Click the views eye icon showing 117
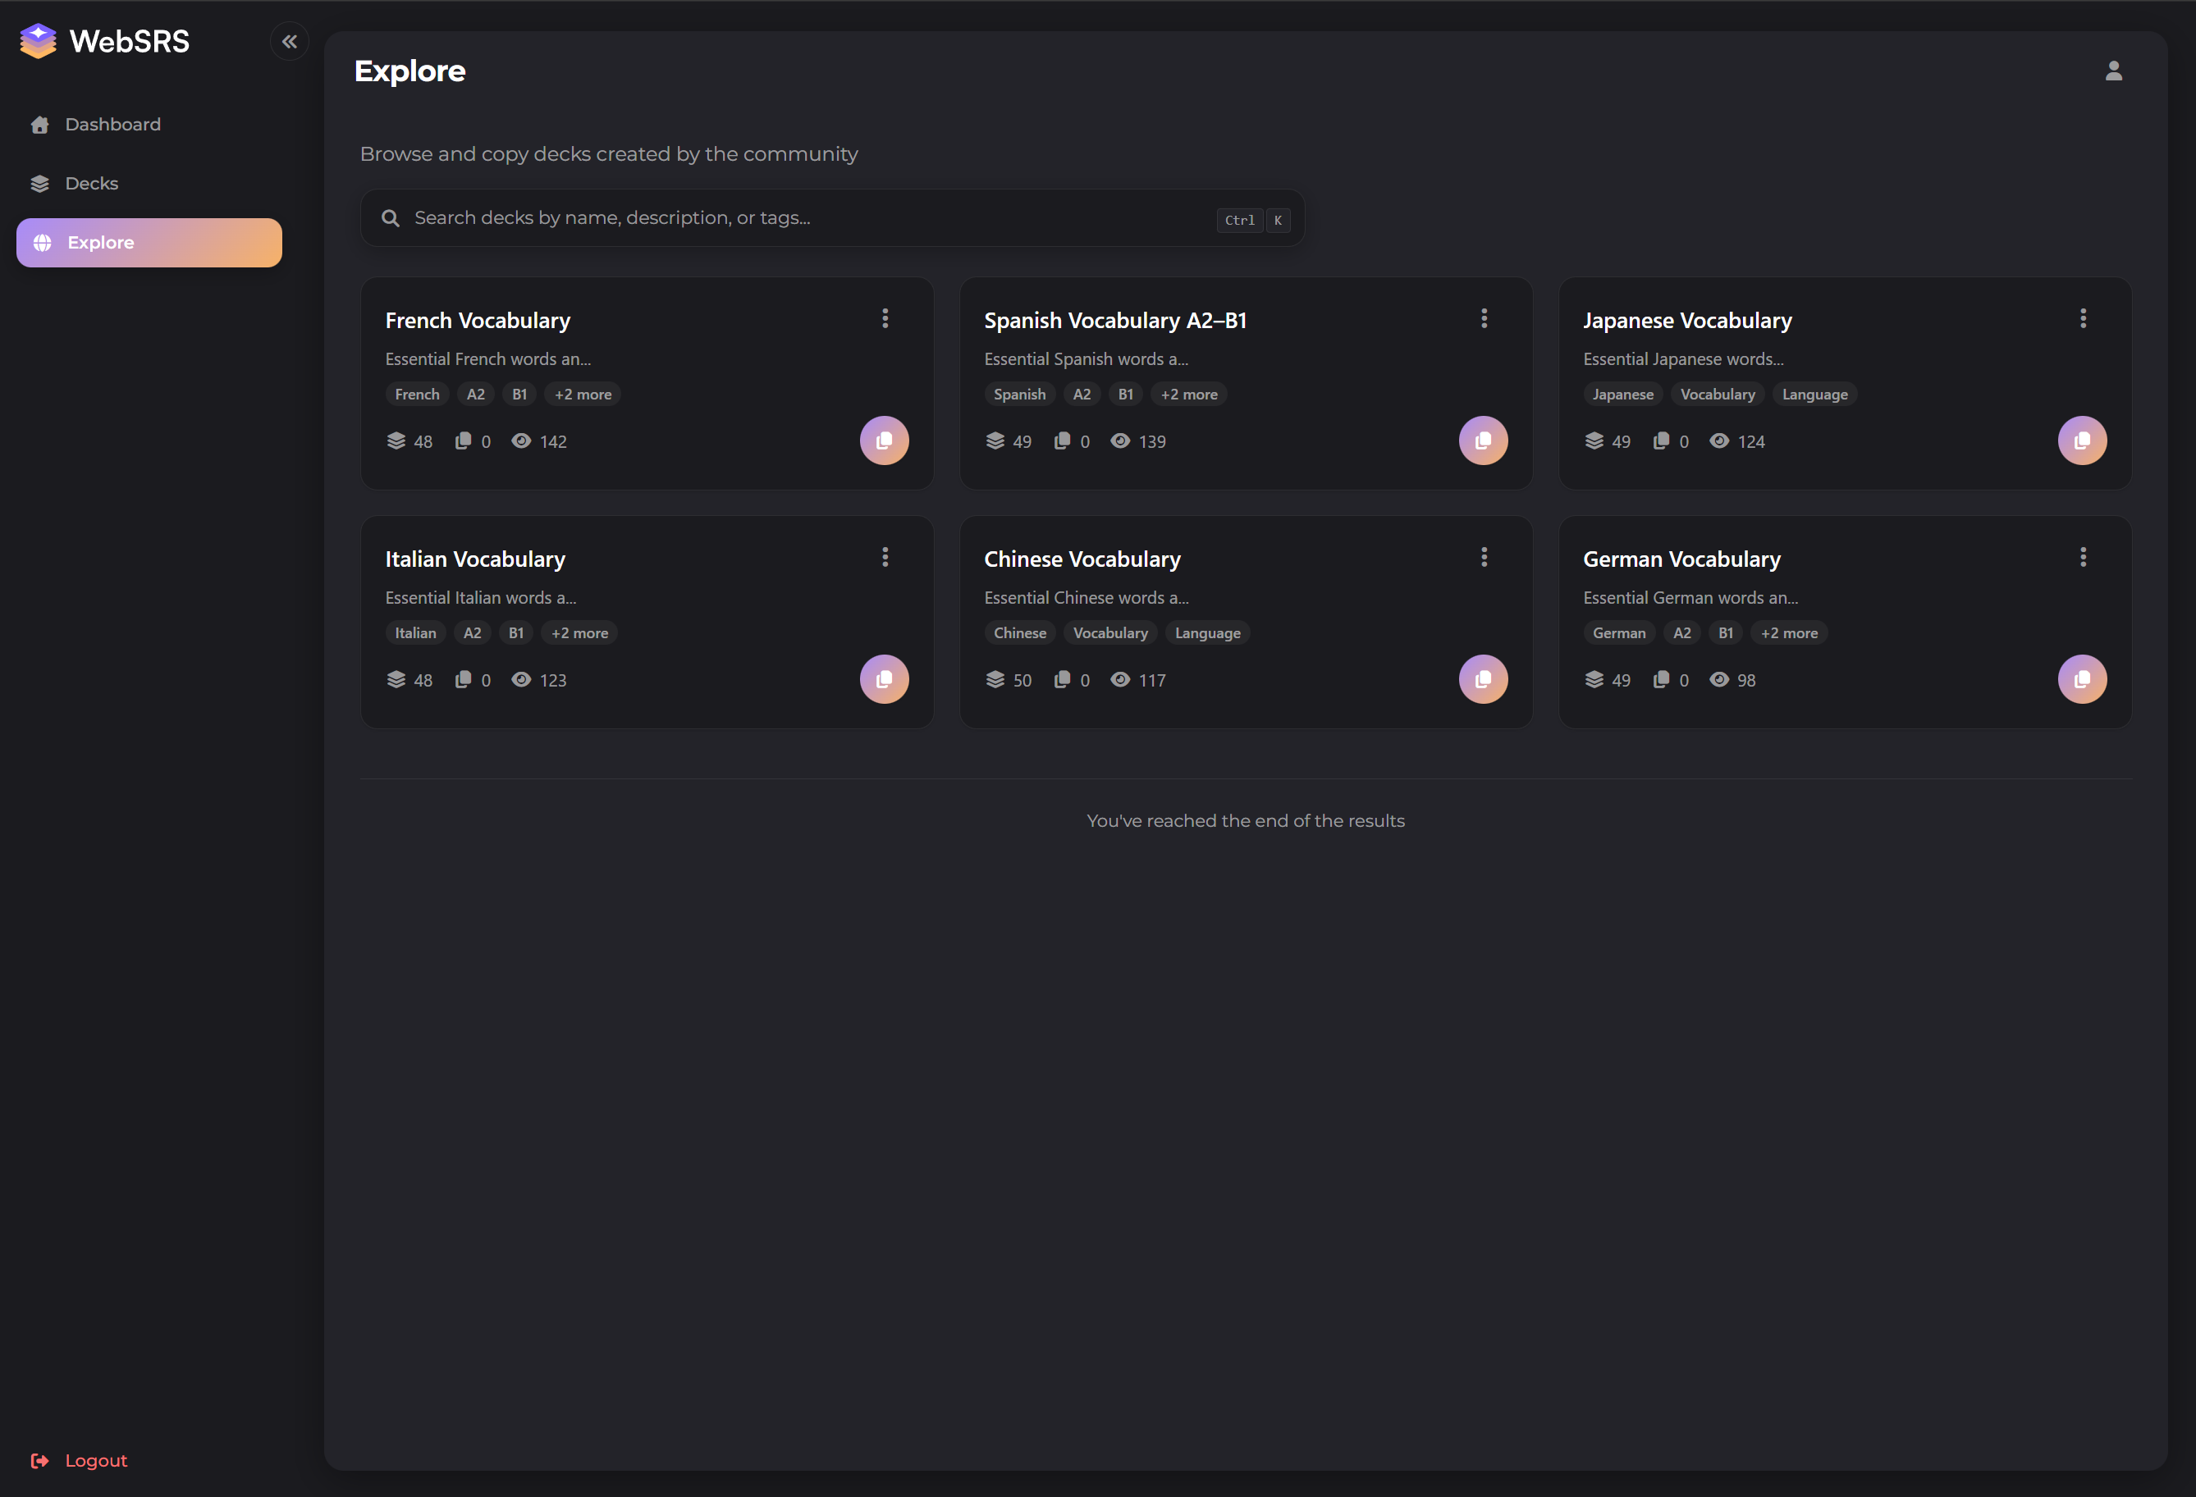This screenshot has width=2196, height=1497. click(1119, 680)
